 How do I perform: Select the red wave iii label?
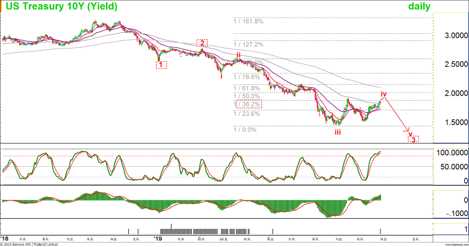pos(338,133)
